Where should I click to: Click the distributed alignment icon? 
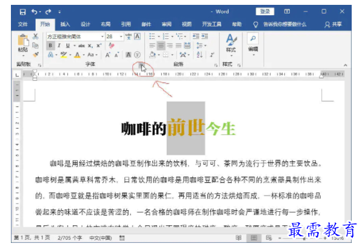pyautogui.click(x=187, y=46)
